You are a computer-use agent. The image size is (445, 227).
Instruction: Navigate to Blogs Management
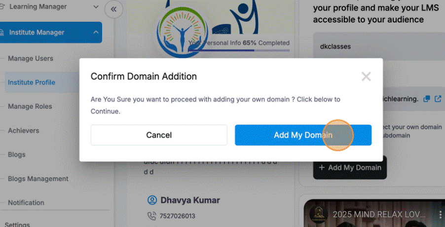(38, 179)
